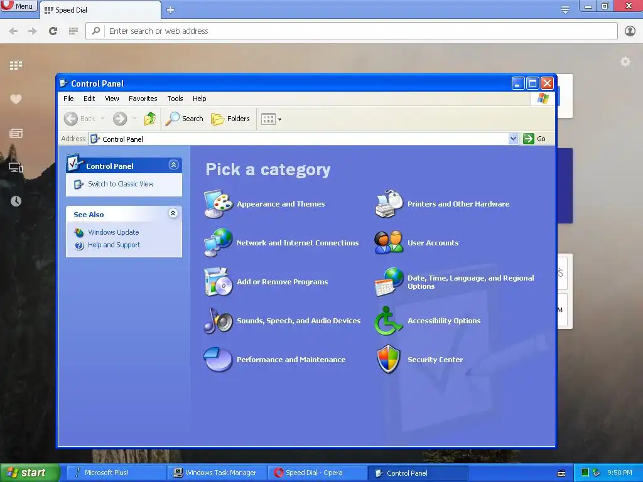The height and width of the screenshot is (482, 643).
Task: Open Opera's History clock sidebar icon
Action: (16, 201)
